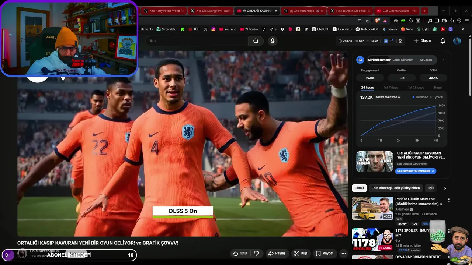Click the video title ORTALIĞI KASIP KAVURAN
The width and height of the screenshot is (472, 265).
[98, 243]
